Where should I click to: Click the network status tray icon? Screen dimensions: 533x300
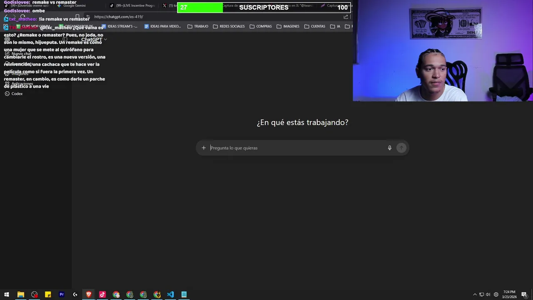click(481, 295)
